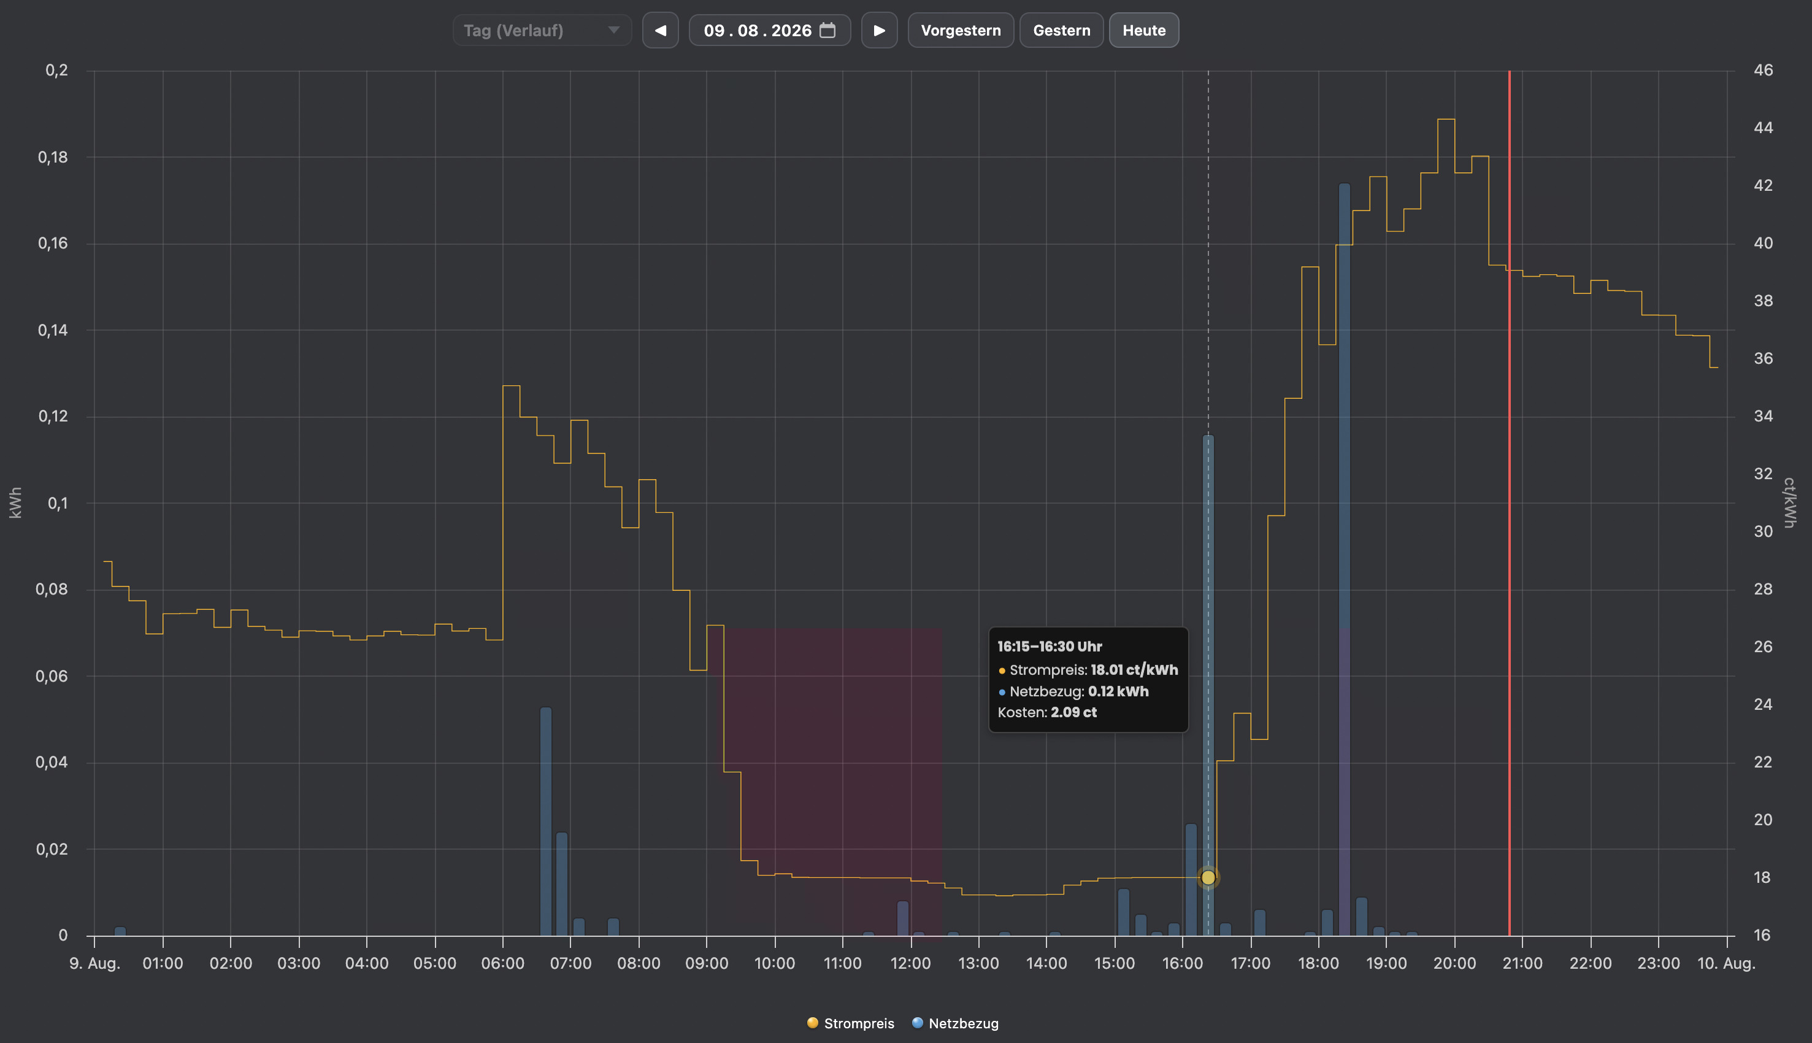
Task: Select the Vorgestern button
Action: coord(961,30)
